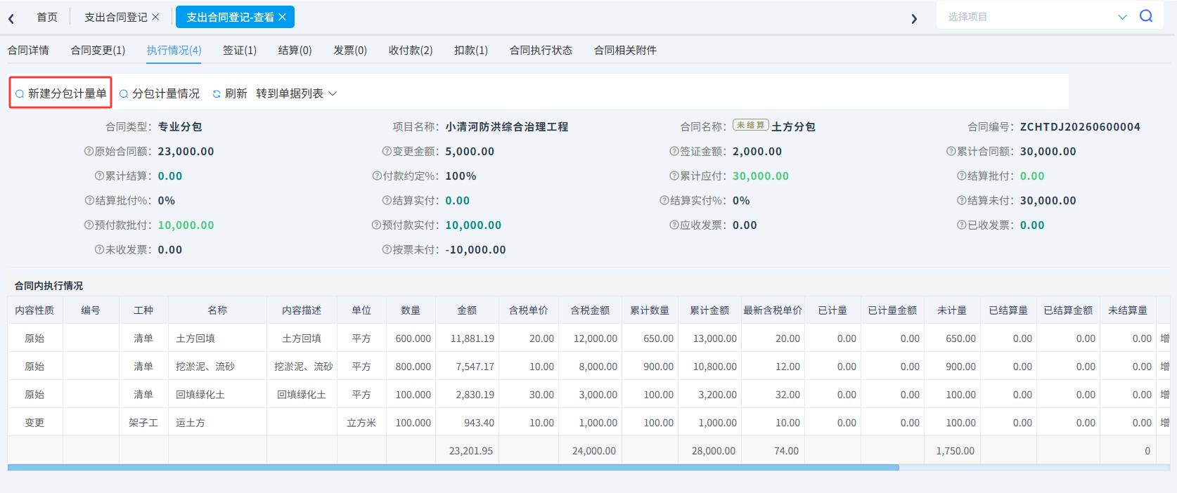1177x493 pixels.
Task: Click the help icon beside 按票未付
Action: pyautogui.click(x=387, y=249)
